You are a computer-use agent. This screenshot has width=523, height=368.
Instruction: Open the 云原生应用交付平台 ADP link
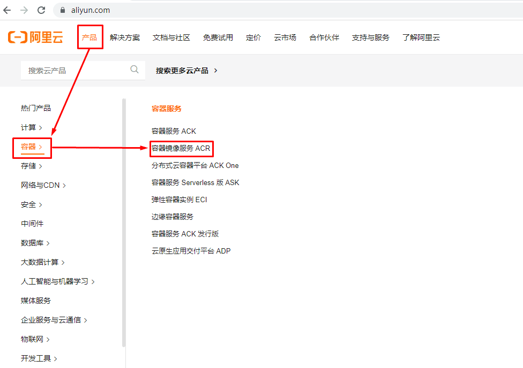191,251
